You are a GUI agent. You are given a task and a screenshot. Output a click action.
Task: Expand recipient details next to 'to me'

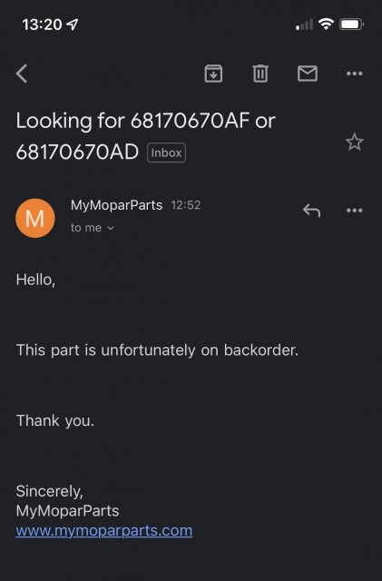tap(111, 228)
